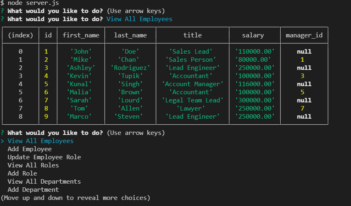Click the 'Sales Lead' title cell
351x206 pixels.
(x=191, y=52)
